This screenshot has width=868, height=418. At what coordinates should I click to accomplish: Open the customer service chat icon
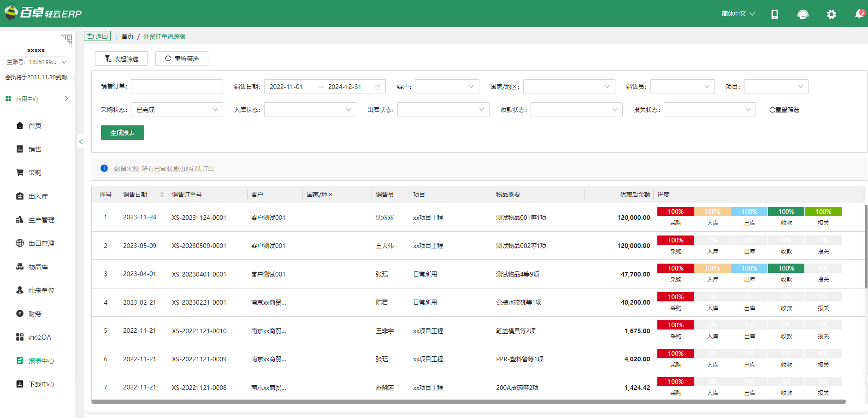[x=803, y=14]
